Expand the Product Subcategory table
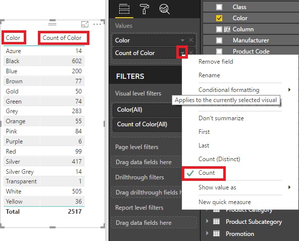This screenshot has height=241, width=299. tap(208, 221)
